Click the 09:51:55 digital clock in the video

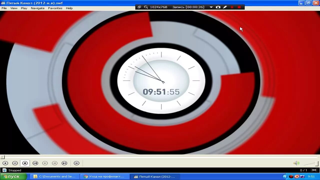[x=161, y=92]
